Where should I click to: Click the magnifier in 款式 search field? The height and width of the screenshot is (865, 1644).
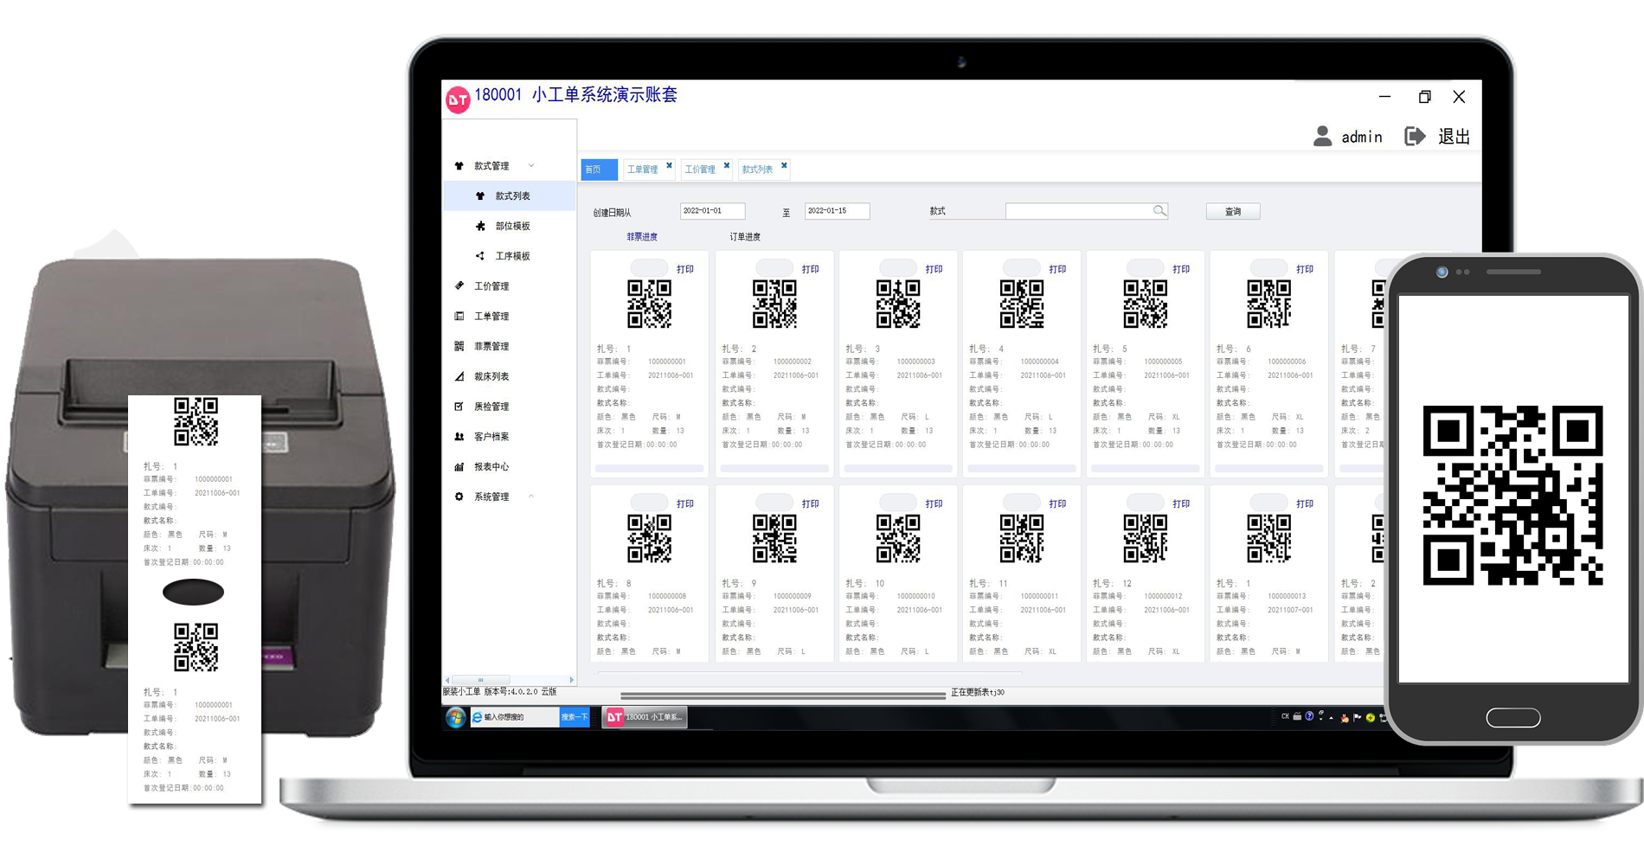[x=1159, y=211]
